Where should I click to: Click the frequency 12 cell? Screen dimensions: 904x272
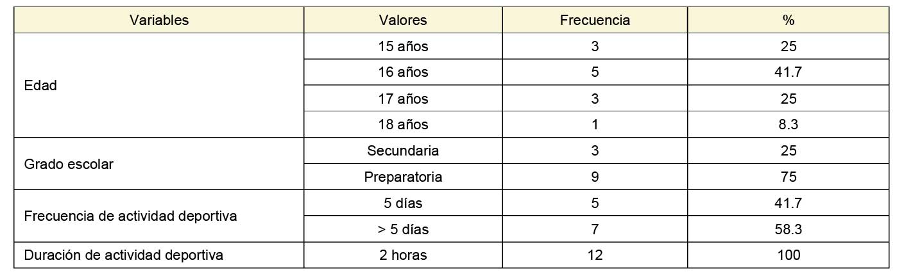pyautogui.click(x=595, y=255)
